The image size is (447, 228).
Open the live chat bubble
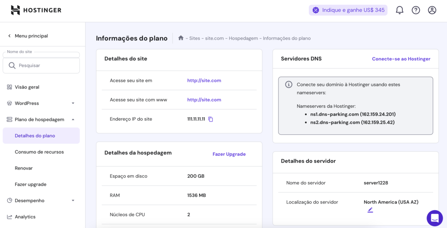435,218
